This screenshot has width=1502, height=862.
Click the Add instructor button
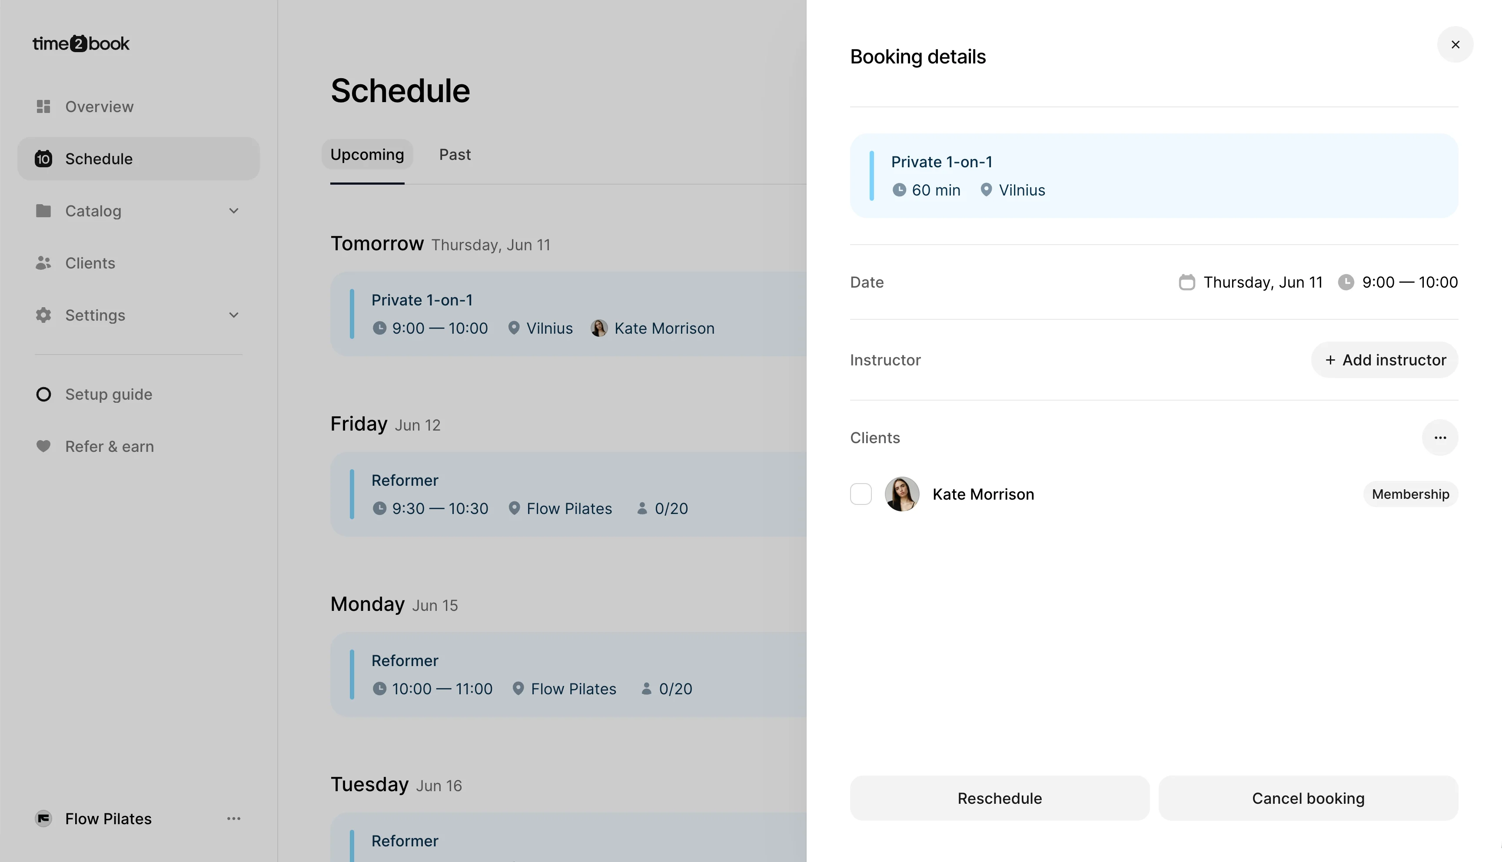point(1385,360)
